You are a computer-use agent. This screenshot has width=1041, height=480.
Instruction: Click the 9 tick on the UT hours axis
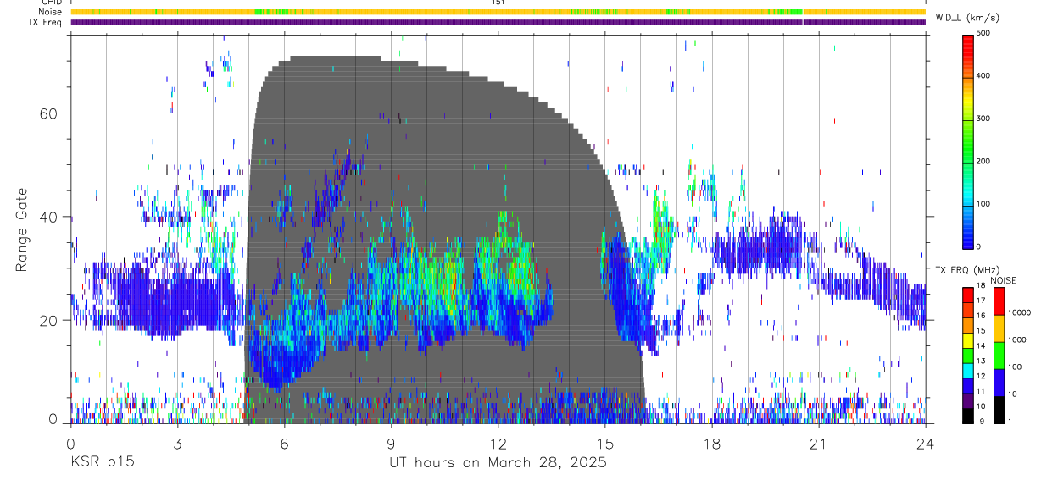click(x=391, y=443)
